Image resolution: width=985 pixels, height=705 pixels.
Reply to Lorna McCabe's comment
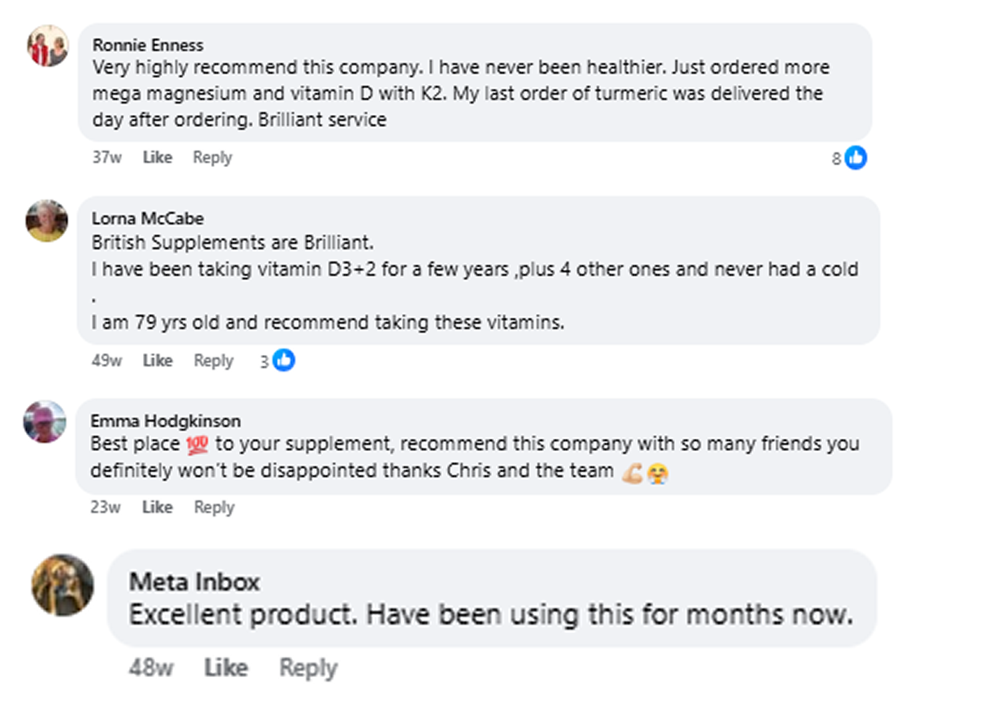(213, 360)
